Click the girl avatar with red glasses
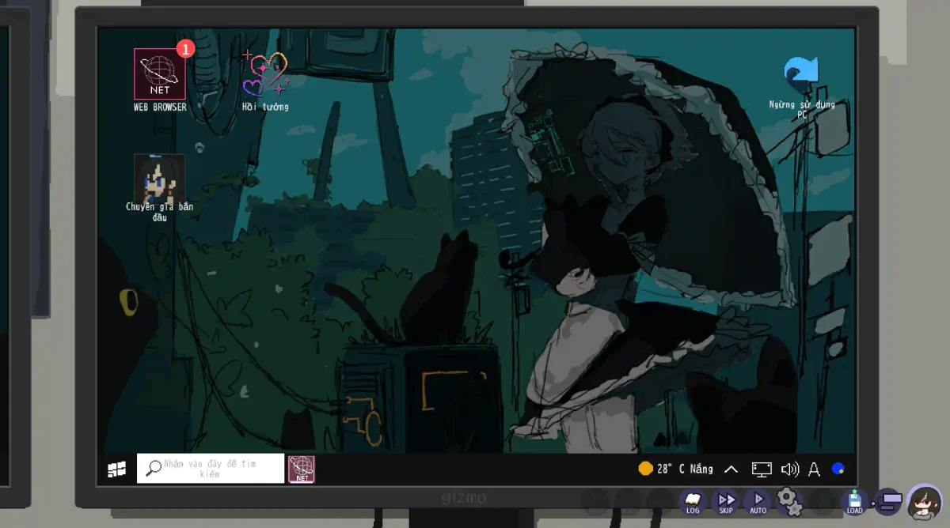 [924, 502]
